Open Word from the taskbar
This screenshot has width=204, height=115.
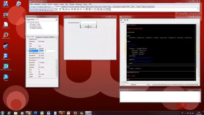pyautogui.click(x=48, y=113)
